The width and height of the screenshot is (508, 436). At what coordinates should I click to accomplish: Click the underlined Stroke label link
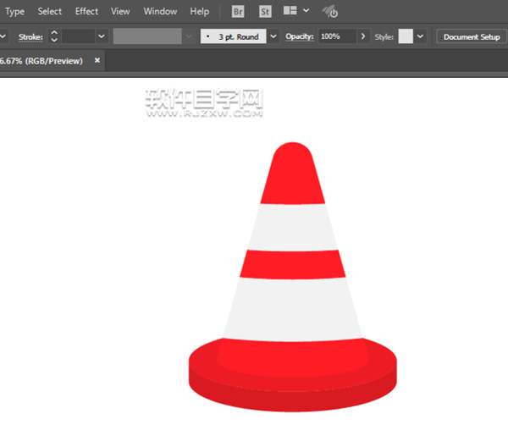[30, 36]
